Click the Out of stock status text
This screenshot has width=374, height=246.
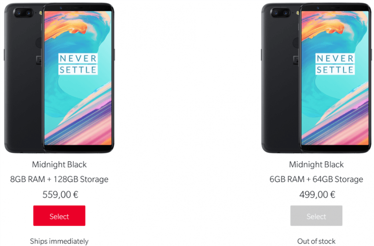pyautogui.click(x=316, y=241)
